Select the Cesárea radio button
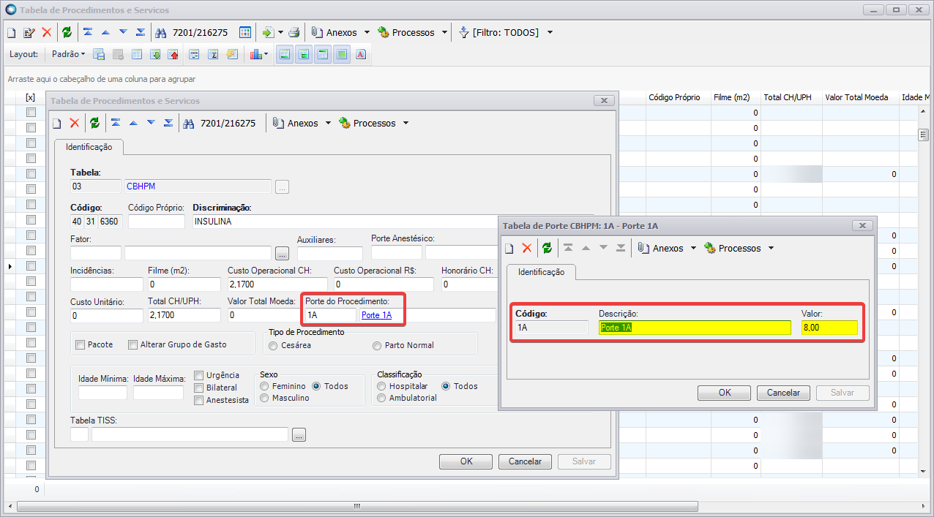 [x=273, y=345]
